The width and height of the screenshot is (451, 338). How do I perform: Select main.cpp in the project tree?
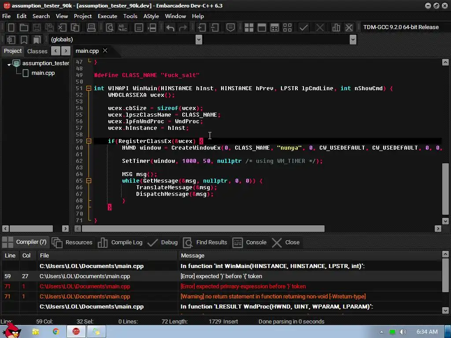coord(43,73)
